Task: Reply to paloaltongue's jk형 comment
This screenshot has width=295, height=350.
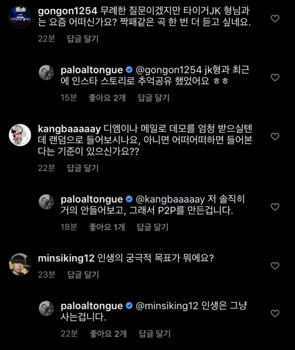Action: coord(152,98)
